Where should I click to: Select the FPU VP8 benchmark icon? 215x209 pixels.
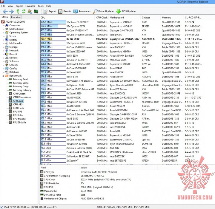coord(10,112)
